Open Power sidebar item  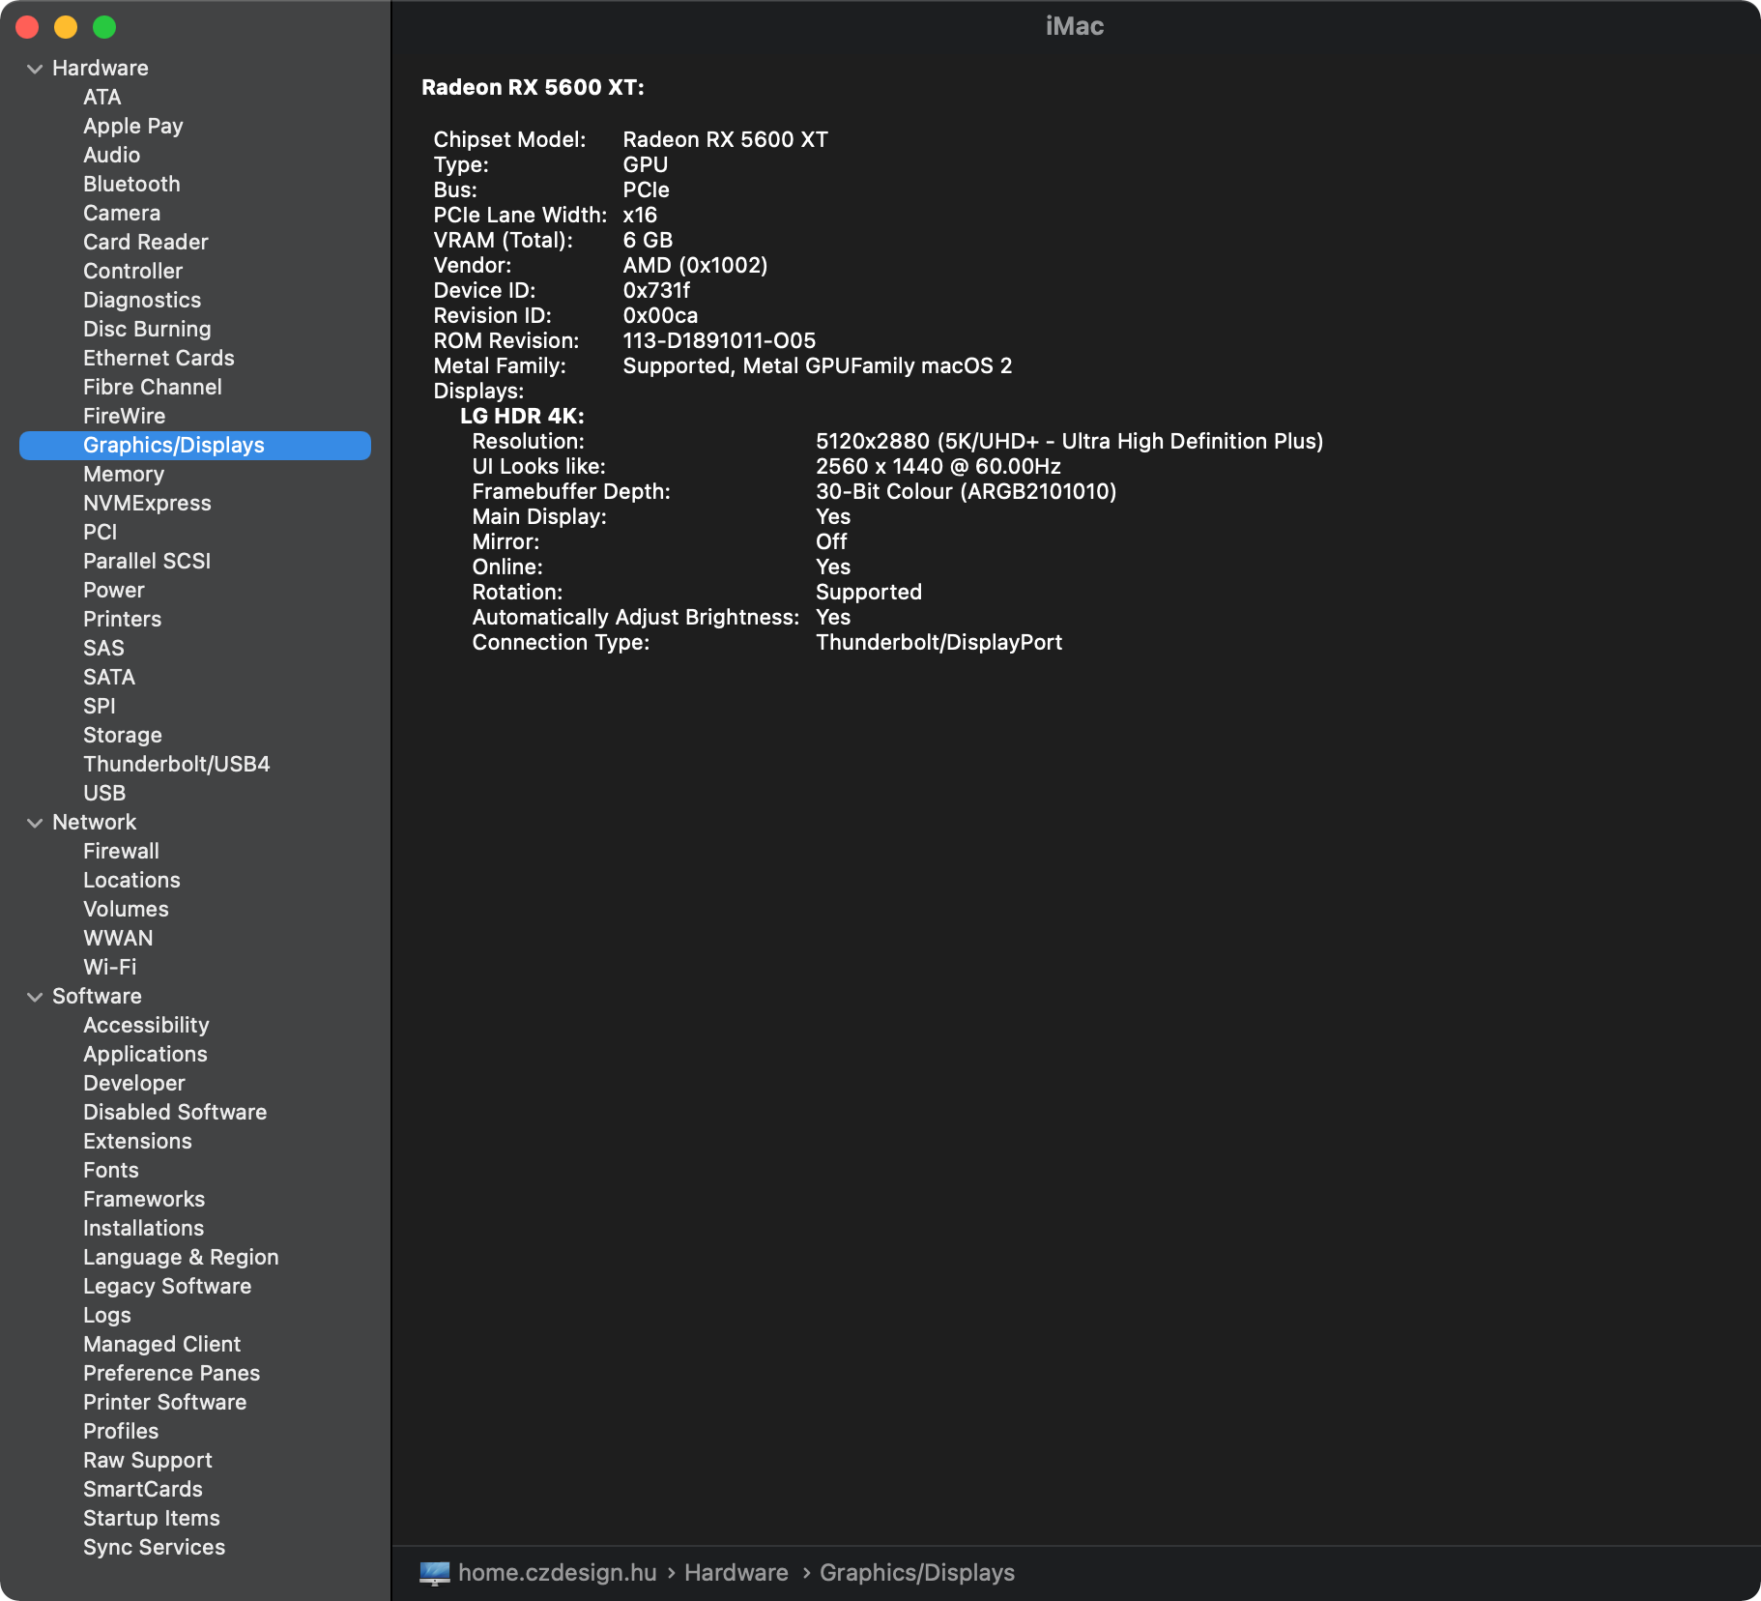[114, 590]
